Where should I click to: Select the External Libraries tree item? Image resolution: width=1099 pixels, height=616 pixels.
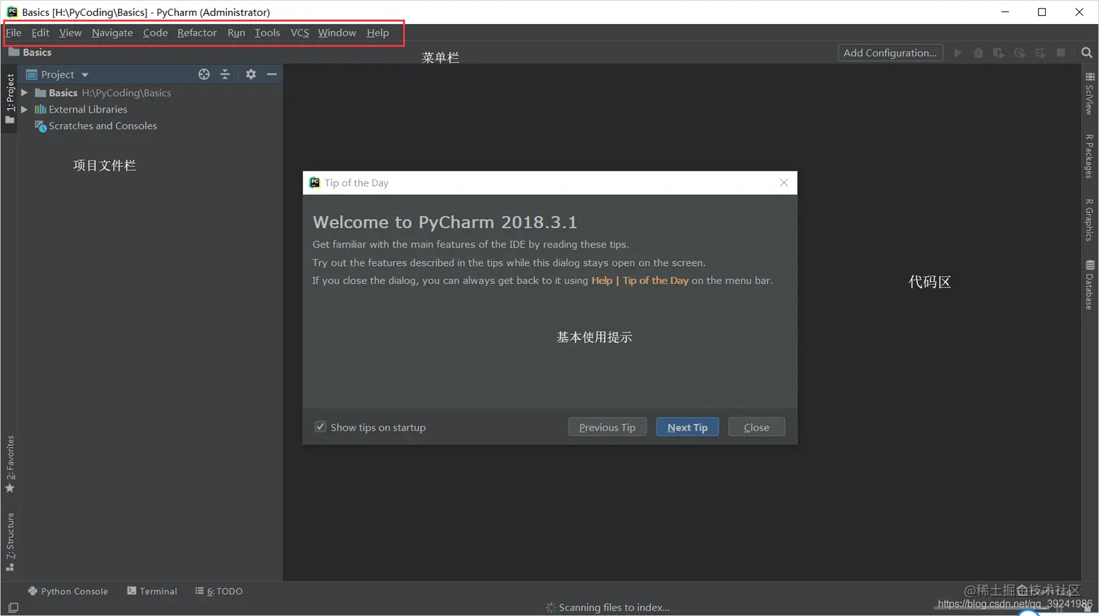(x=88, y=110)
